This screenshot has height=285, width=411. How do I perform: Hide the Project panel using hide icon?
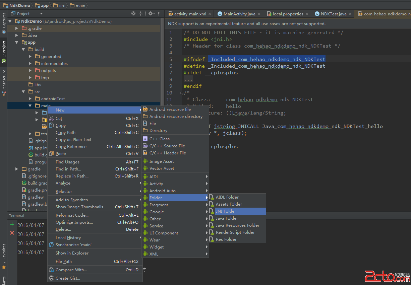(160, 14)
